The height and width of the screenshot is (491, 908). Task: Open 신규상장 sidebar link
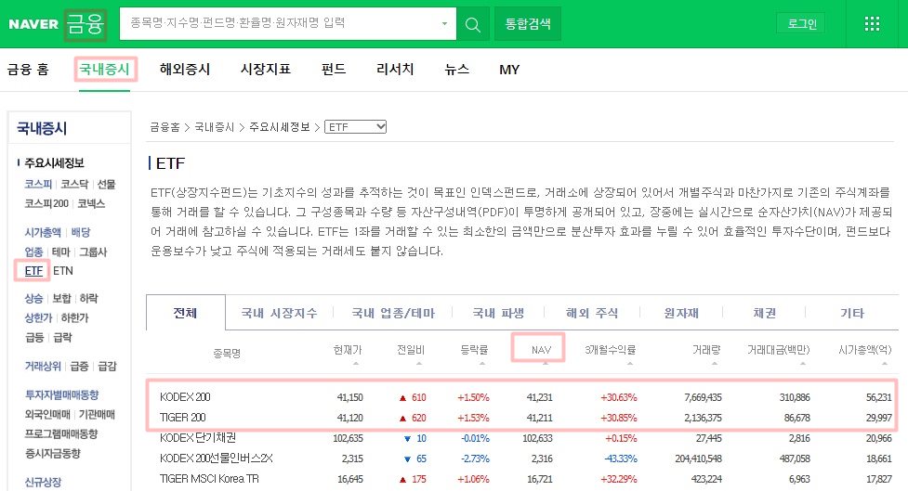(x=43, y=481)
